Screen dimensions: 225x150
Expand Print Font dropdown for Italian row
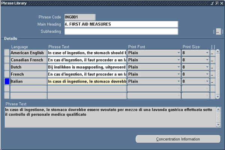click(x=178, y=81)
